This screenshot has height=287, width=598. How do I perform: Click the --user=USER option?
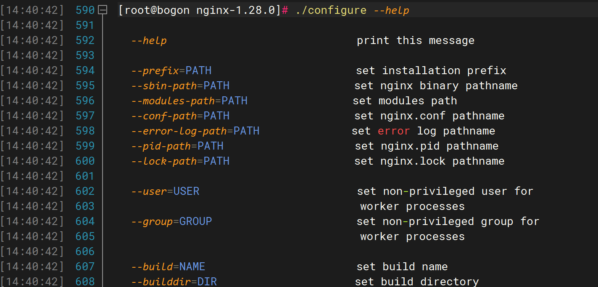pos(165,191)
